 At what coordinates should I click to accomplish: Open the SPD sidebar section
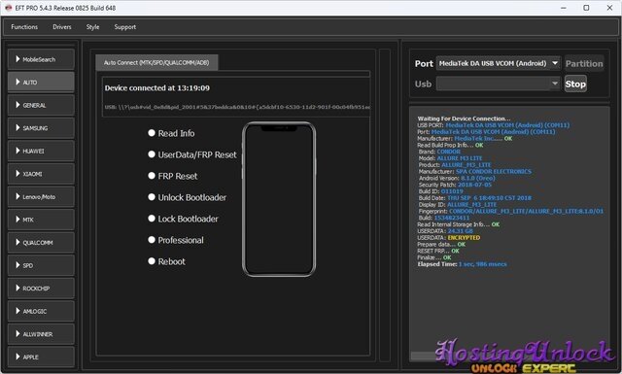click(x=41, y=265)
